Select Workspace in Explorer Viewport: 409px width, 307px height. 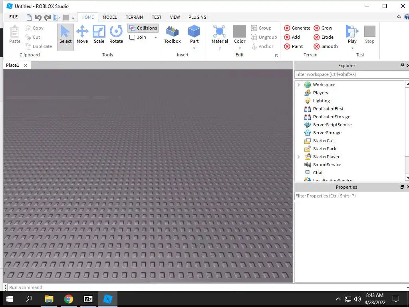click(324, 85)
